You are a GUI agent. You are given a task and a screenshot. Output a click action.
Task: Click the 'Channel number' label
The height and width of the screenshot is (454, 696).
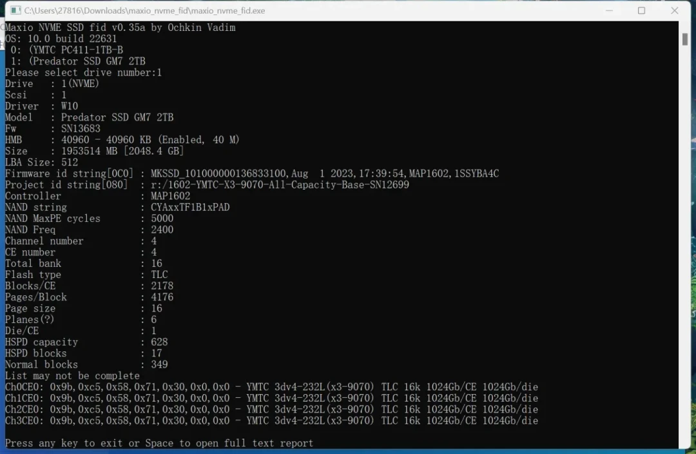pos(44,241)
